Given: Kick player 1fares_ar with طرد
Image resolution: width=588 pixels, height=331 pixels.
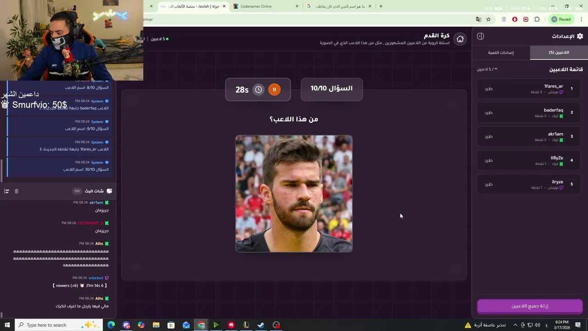Looking at the screenshot, I should click(x=488, y=89).
